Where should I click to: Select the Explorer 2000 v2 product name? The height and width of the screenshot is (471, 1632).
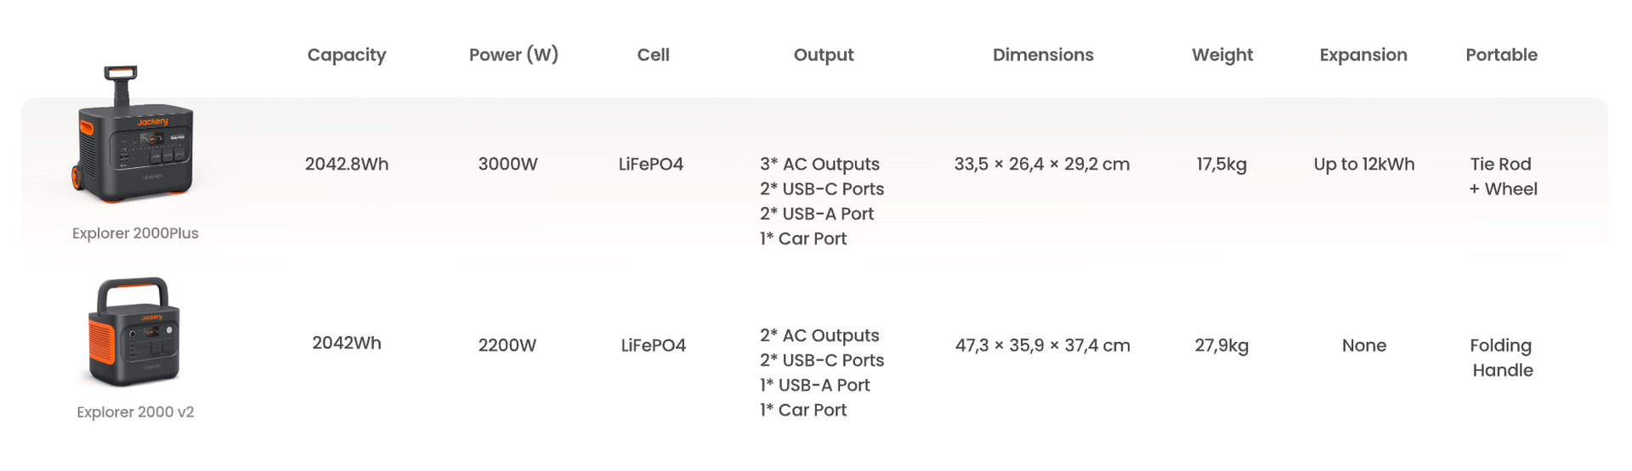[x=135, y=412]
